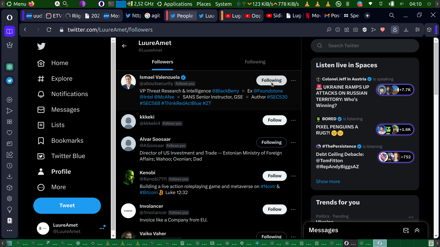Click the lightbulb icon in Opera's sidebar
The image size is (440, 247).
coord(10,210)
